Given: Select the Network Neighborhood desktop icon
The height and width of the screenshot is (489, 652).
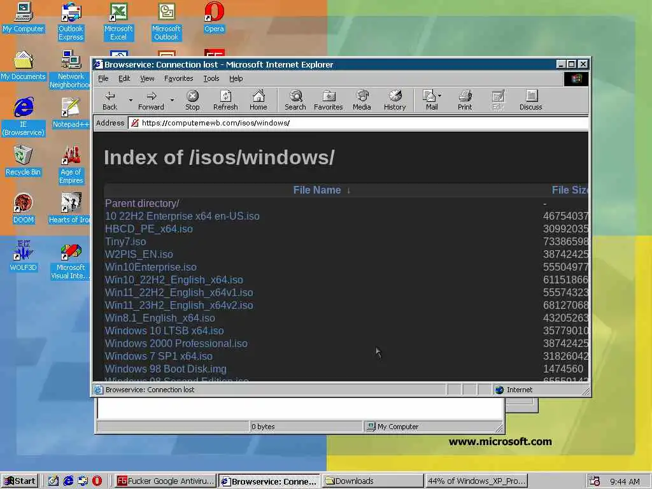Looking at the screenshot, I should pyautogui.click(x=70, y=69).
